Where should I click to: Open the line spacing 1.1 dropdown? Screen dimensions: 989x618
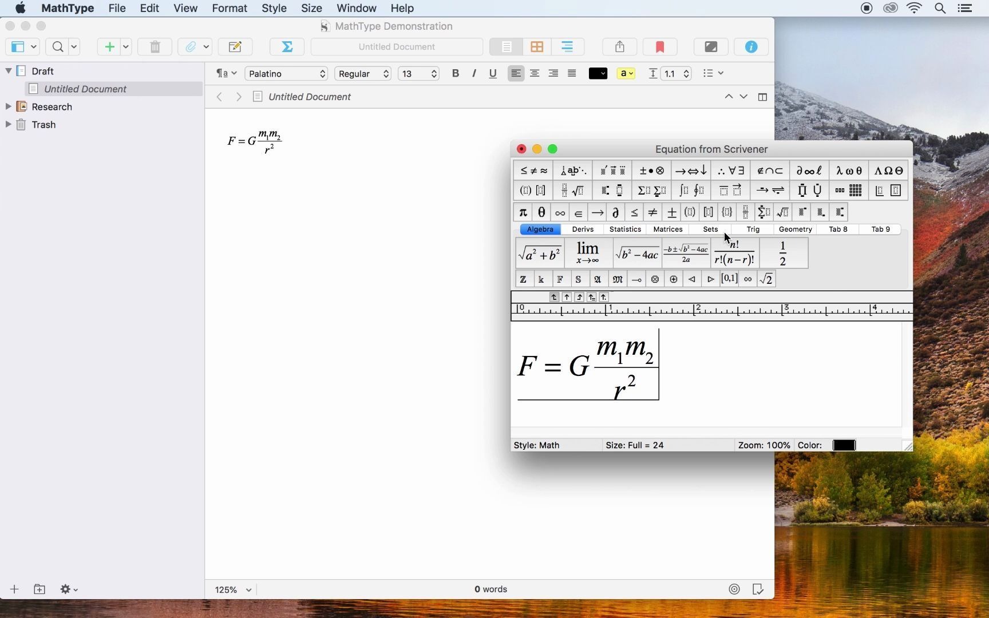pyautogui.click(x=676, y=74)
